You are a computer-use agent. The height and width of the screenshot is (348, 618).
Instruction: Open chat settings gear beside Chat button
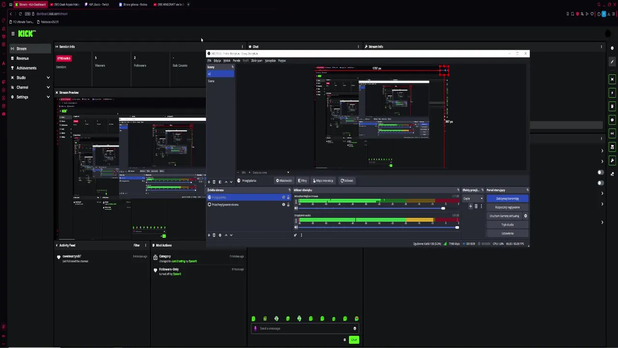[345, 340]
